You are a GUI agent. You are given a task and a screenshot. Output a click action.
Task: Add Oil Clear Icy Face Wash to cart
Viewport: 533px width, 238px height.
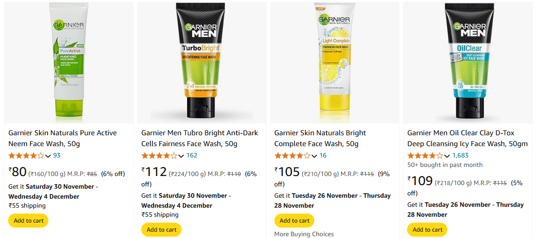click(x=427, y=230)
